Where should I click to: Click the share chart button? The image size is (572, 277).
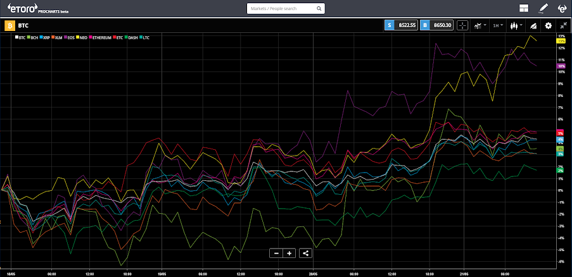click(x=305, y=253)
